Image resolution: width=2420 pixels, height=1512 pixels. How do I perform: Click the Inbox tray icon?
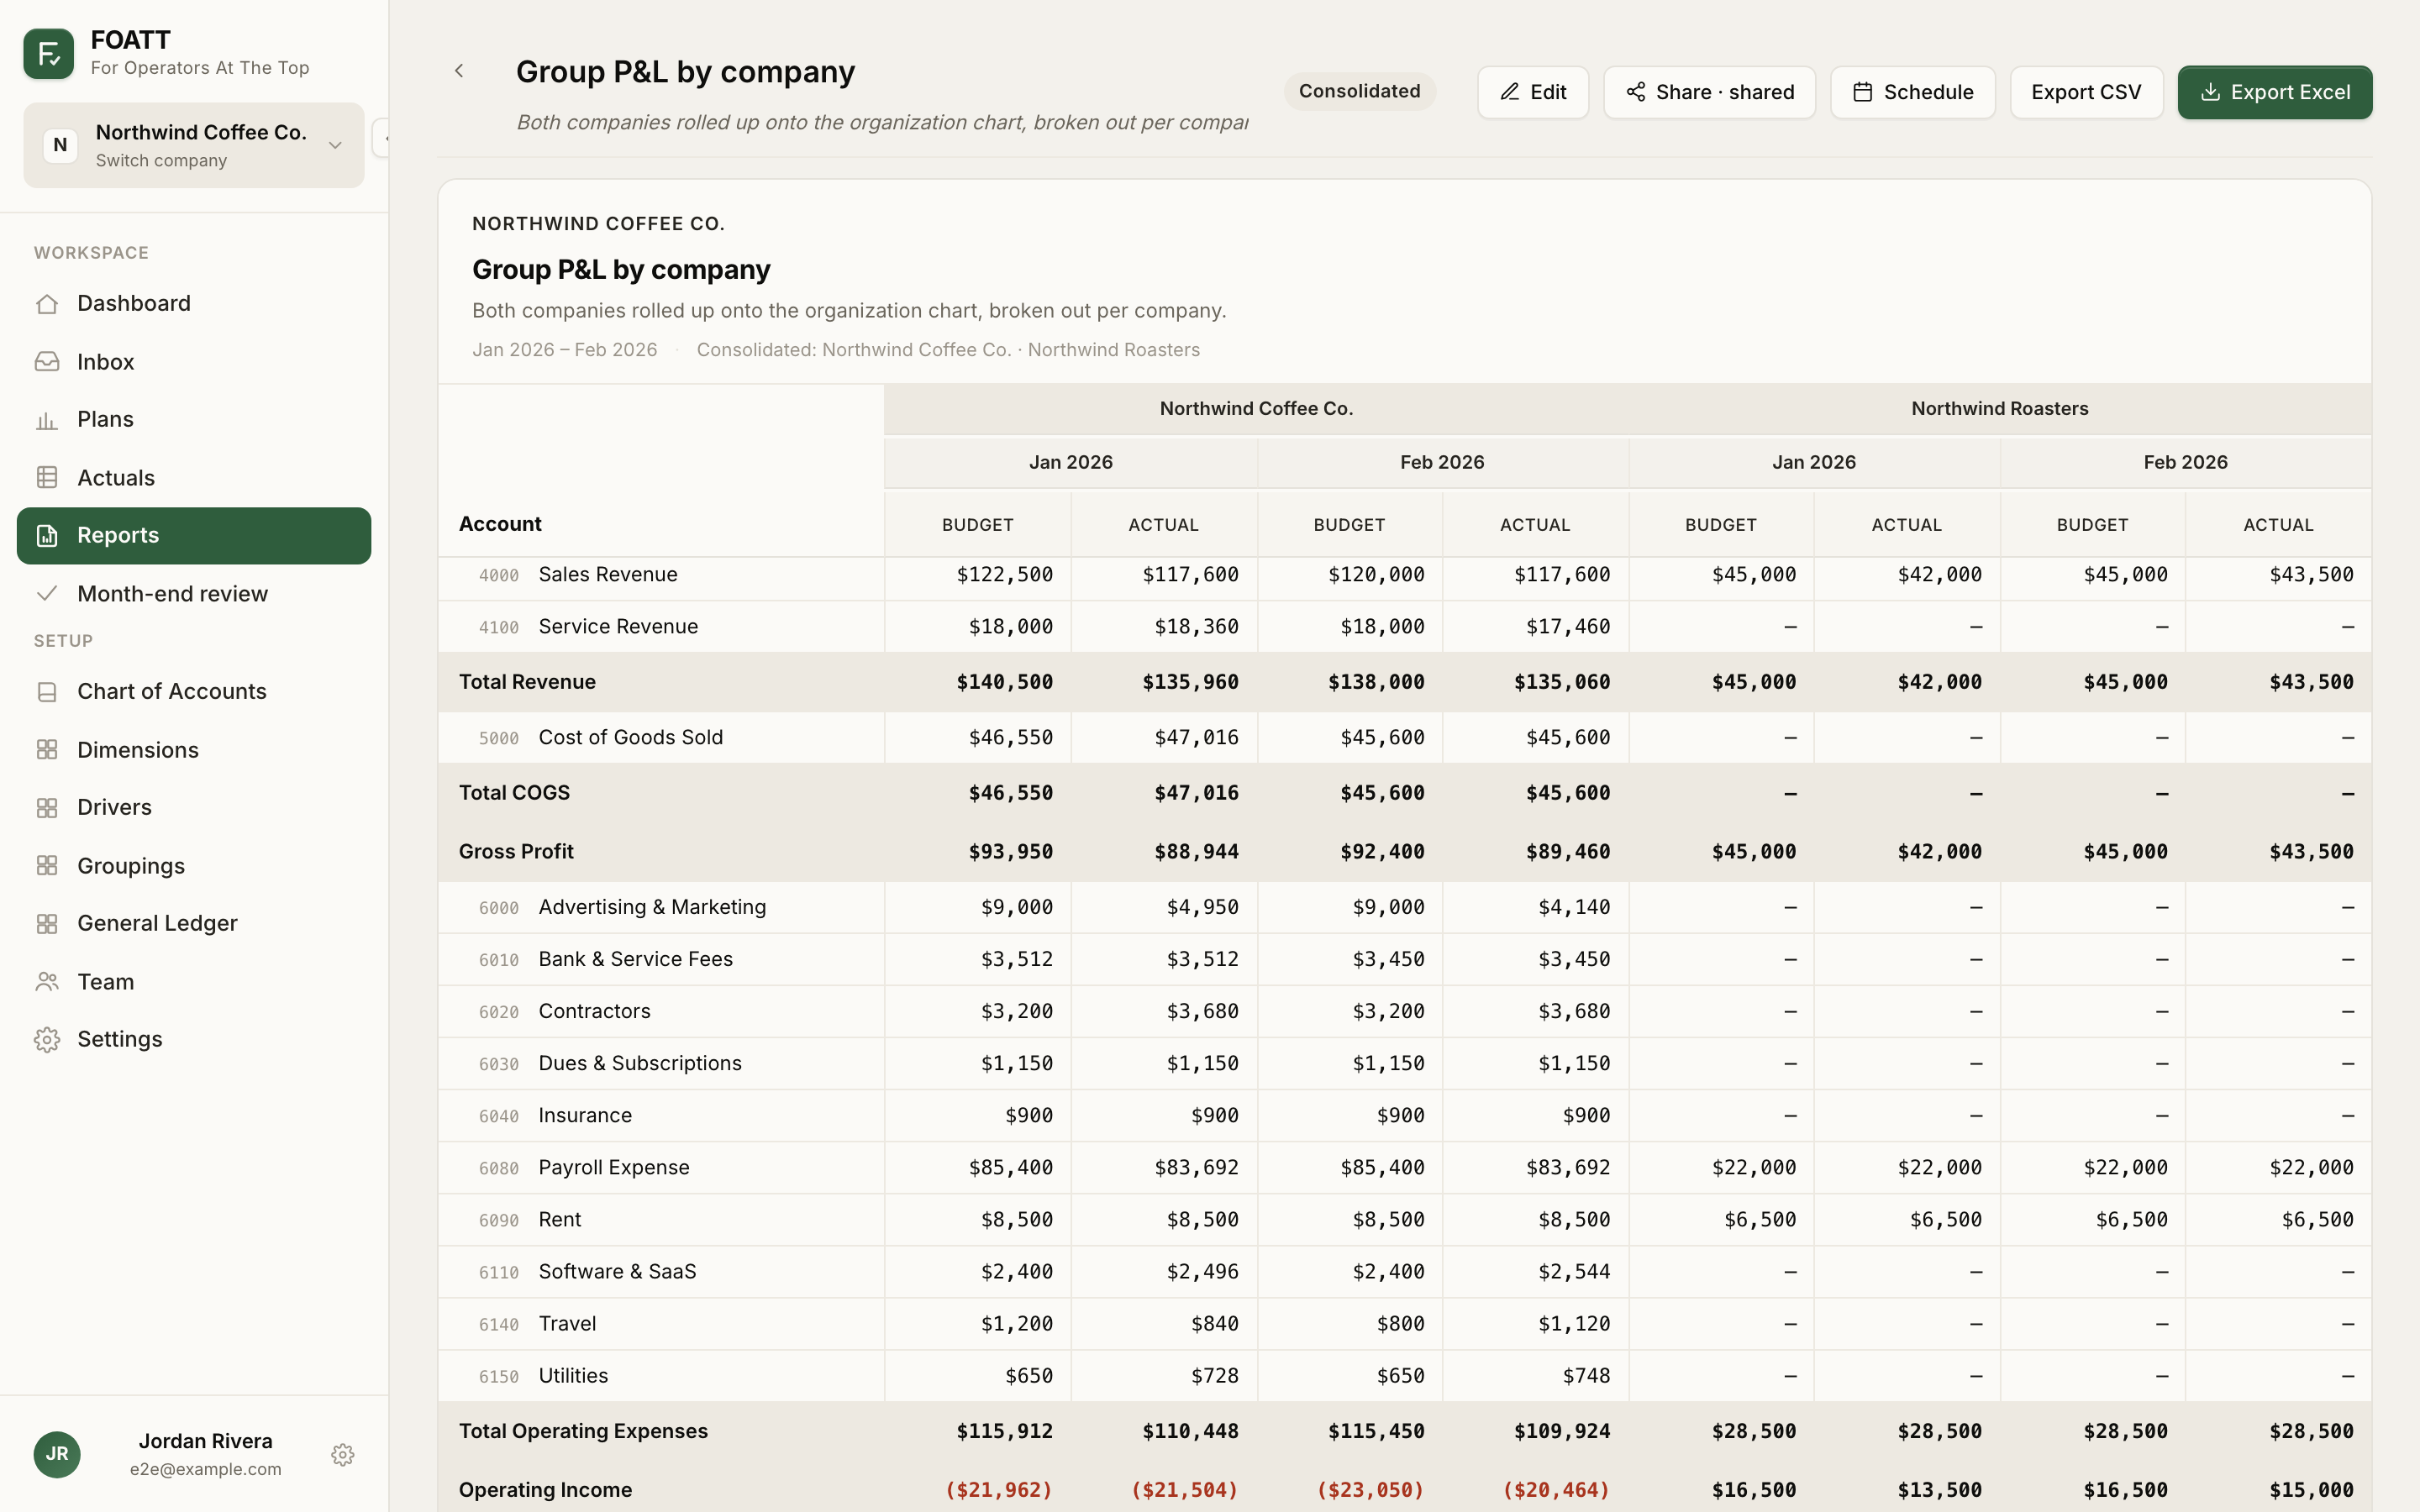click(x=47, y=362)
